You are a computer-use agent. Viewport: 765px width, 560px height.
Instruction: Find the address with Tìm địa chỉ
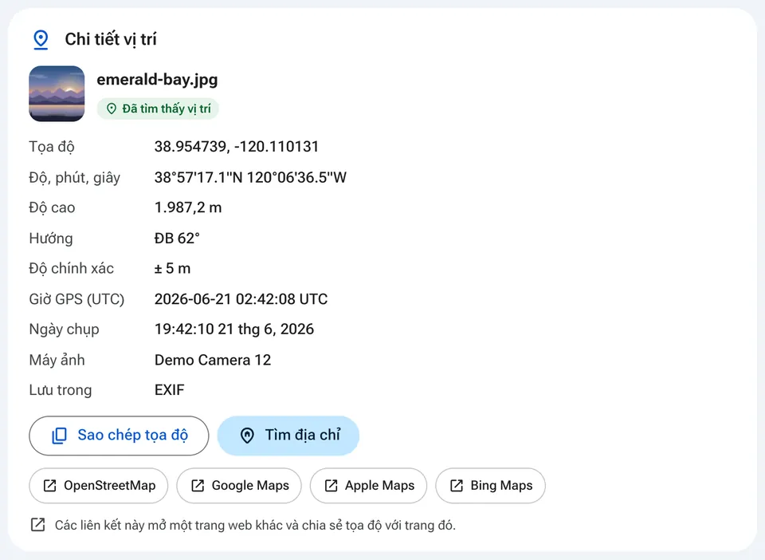click(288, 436)
